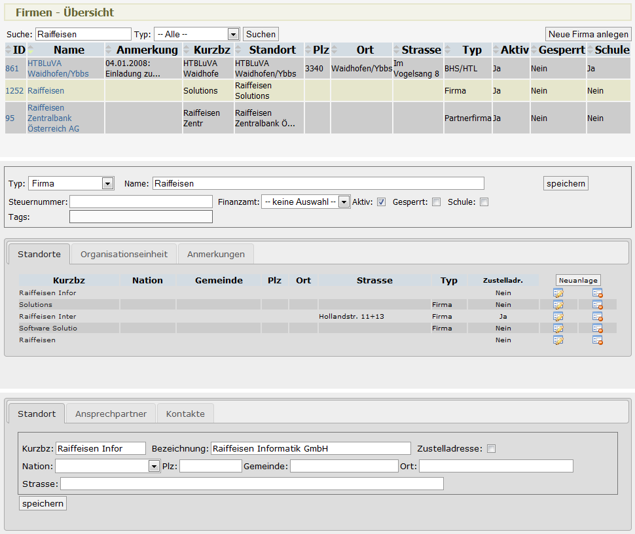
Task: Tick the Gesperrt checkbox
Action: (x=436, y=202)
